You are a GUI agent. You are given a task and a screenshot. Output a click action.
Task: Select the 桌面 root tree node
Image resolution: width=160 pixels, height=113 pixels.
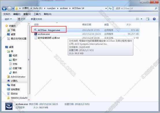[x=11, y=47]
